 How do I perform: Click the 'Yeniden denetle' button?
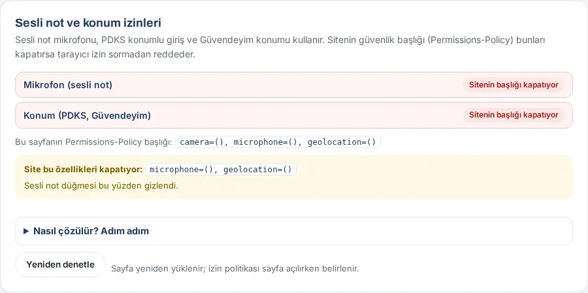pos(60,264)
